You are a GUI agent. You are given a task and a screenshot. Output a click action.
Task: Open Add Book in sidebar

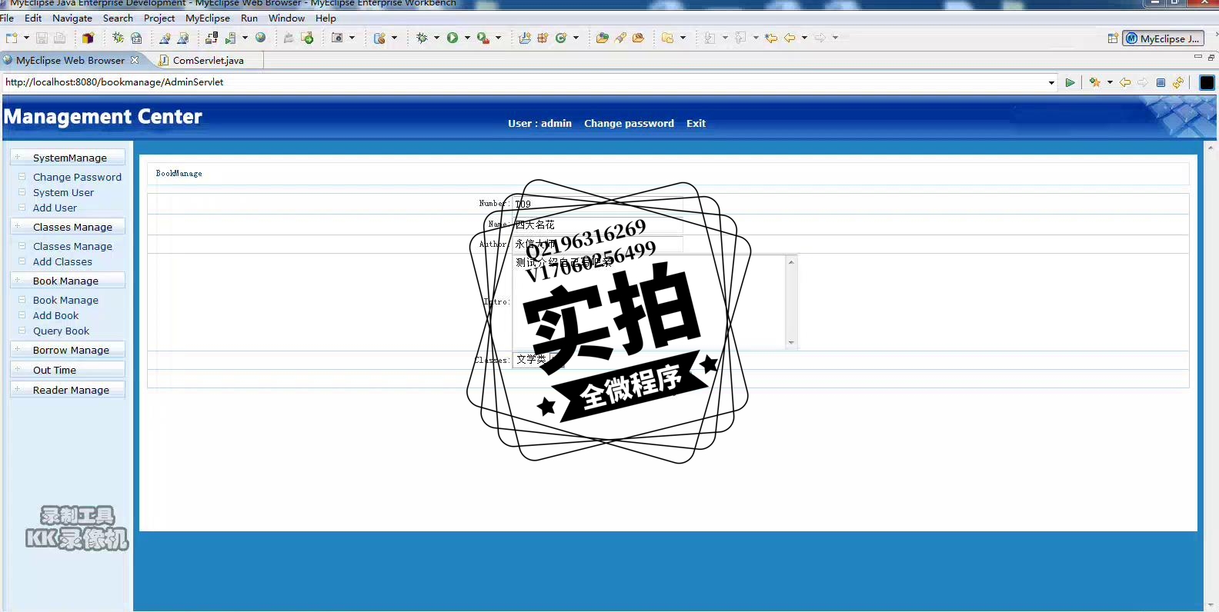[x=55, y=315]
